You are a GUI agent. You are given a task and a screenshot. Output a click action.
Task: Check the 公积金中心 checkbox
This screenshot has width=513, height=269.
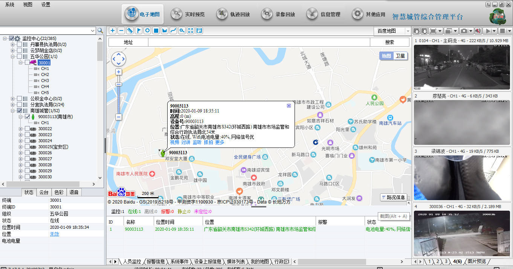[x=20, y=99]
